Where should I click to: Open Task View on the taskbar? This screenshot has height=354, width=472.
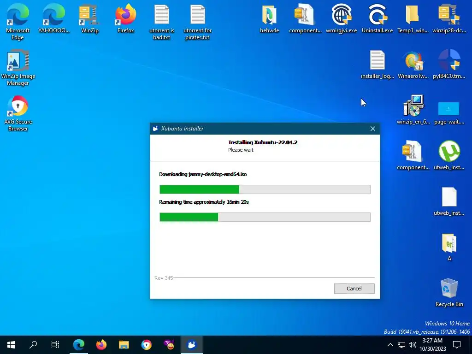pyautogui.click(x=55, y=345)
